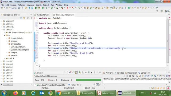Open the Run button dropdown arrow

[x=54, y=8]
